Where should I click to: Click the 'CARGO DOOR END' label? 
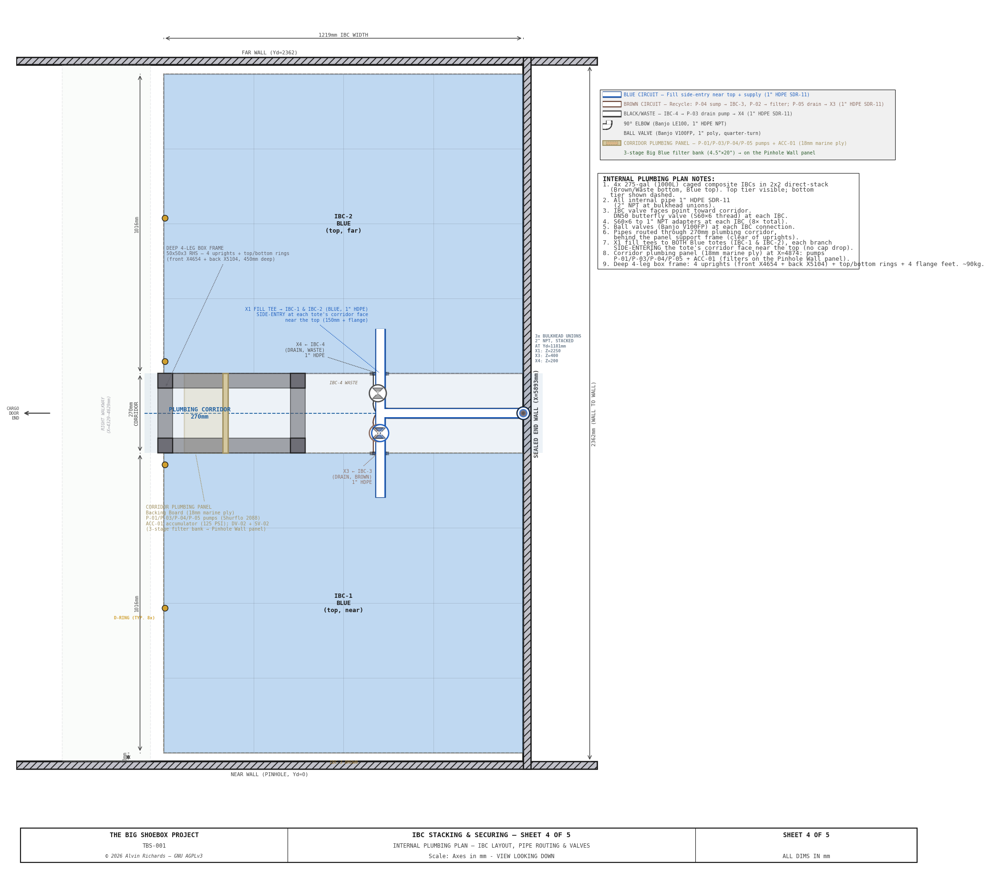13,413
